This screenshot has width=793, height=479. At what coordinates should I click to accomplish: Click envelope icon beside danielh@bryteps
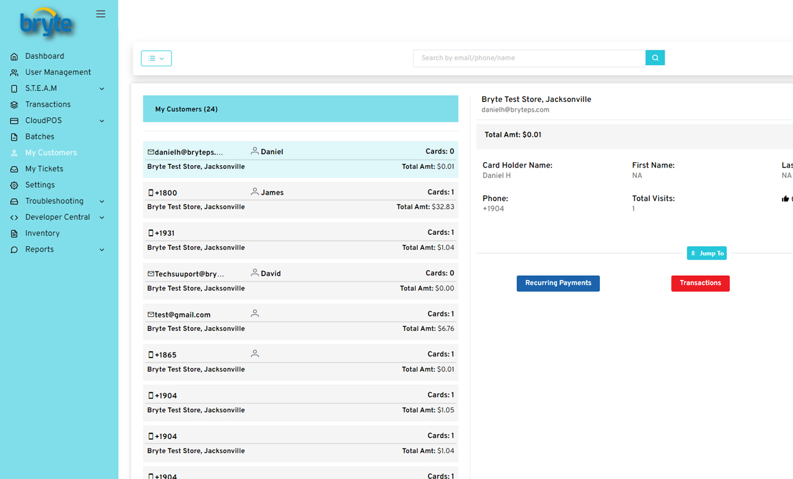click(151, 152)
